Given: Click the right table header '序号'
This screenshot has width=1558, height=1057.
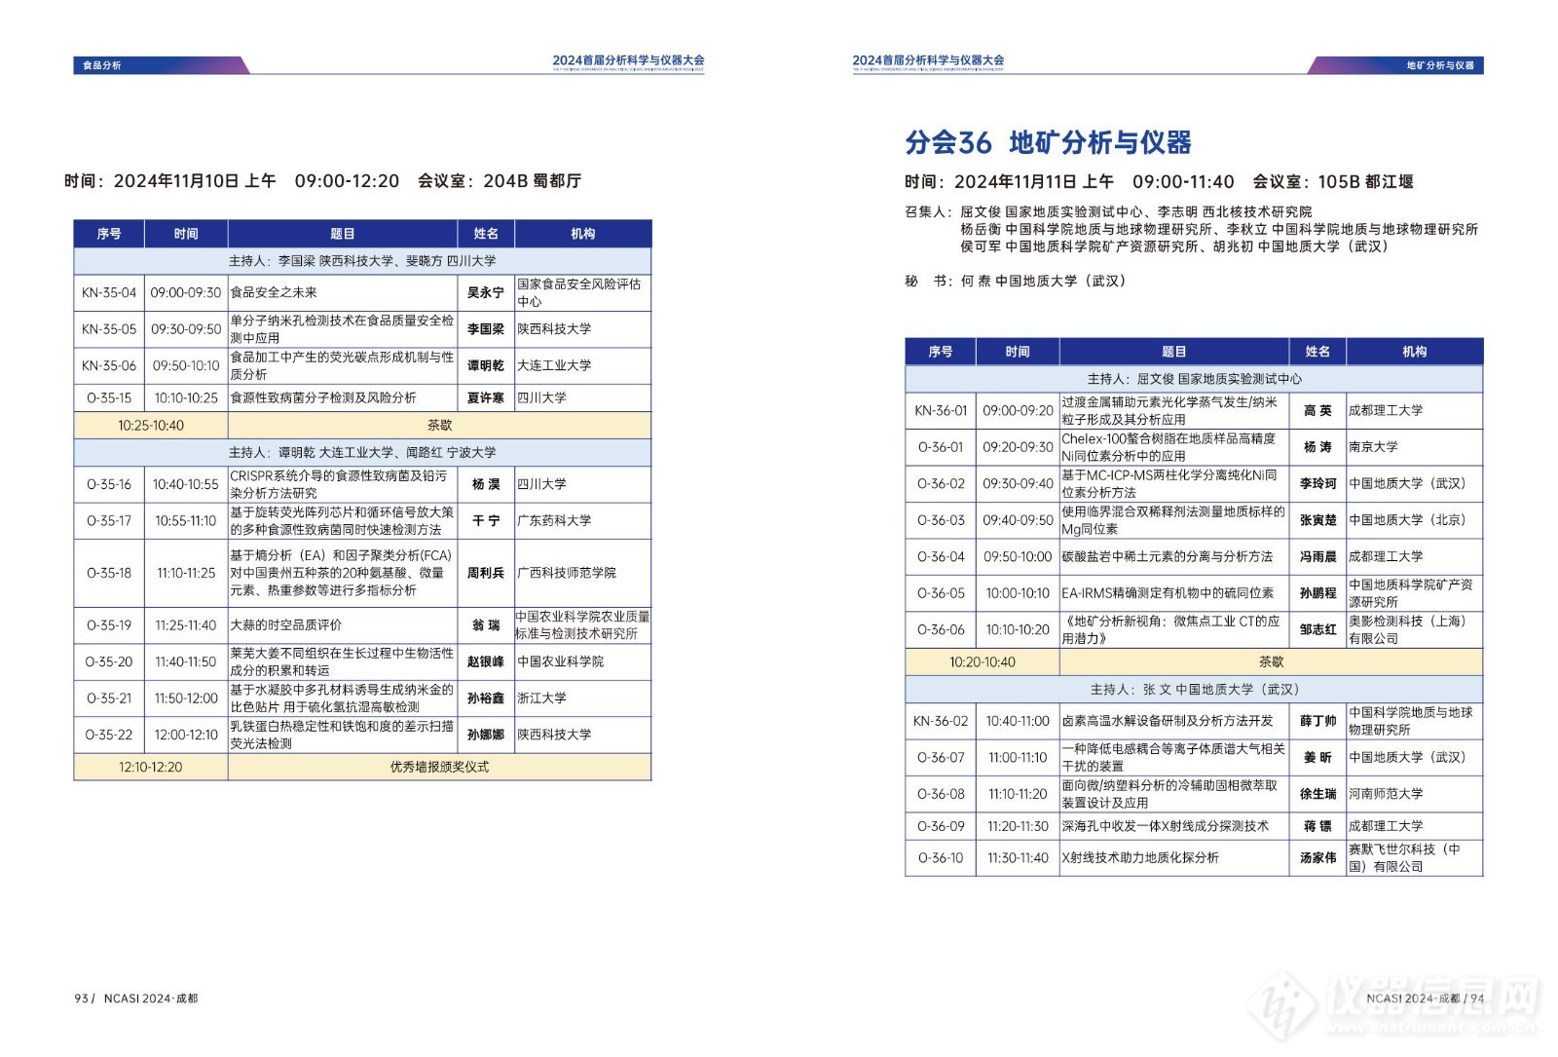Looking at the screenshot, I should 941,352.
